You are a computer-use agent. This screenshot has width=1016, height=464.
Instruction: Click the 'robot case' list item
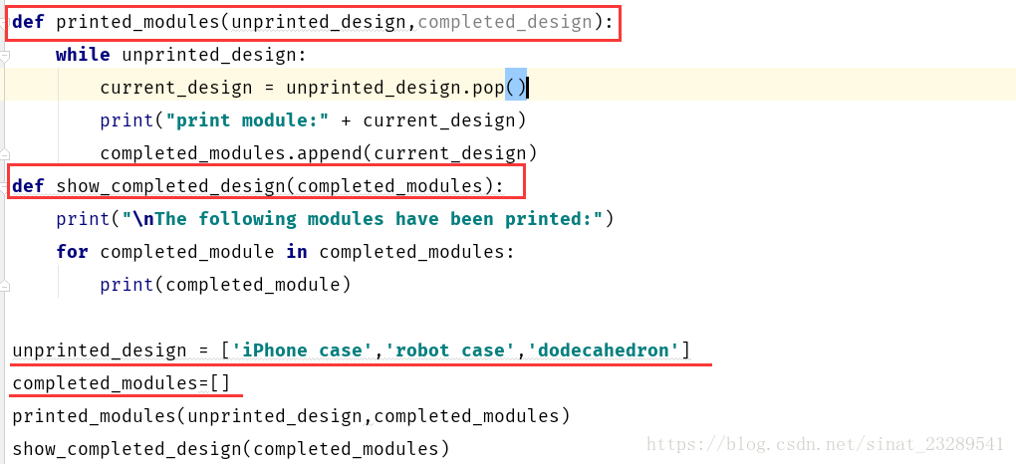(x=450, y=350)
